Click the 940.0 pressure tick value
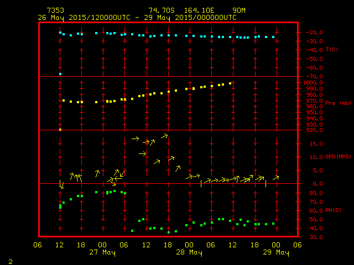354x265 pixels. click(x=315, y=118)
